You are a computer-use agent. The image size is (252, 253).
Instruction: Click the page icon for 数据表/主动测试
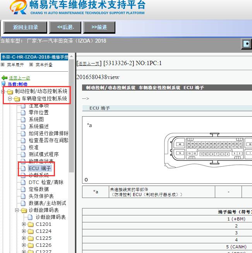[x=23, y=203]
